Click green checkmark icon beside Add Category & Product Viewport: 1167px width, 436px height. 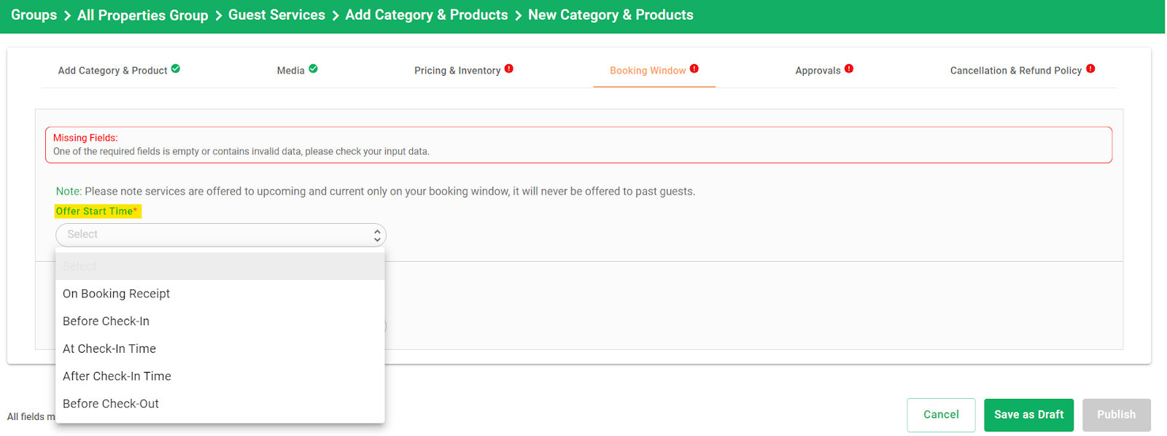pyautogui.click(x=176, y=69)
